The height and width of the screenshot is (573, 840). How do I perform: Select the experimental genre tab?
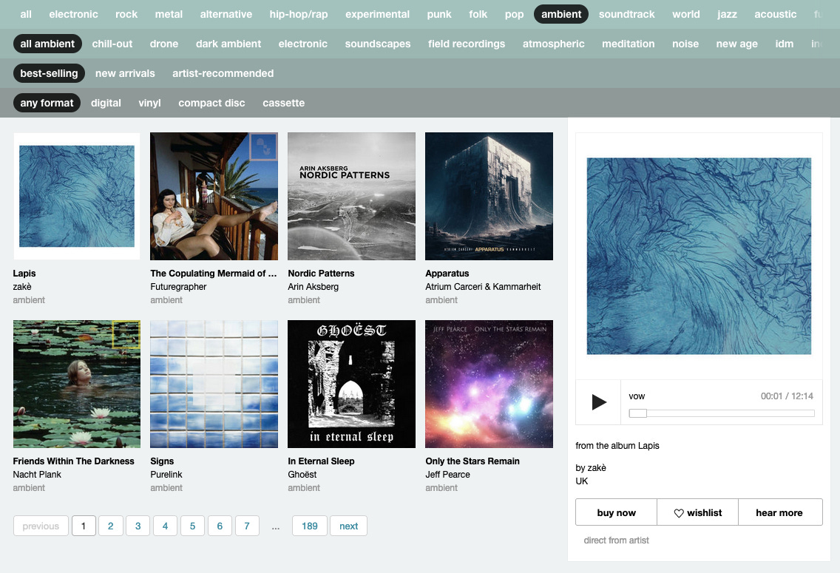377,15
